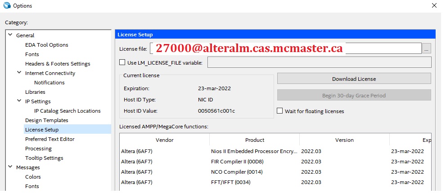Collapse the General category tree node
The width and height of the screenshot is (446, 193).
[x=10, y=35]
